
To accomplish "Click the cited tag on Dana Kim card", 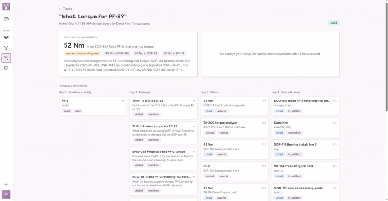I will click(279, 133).
